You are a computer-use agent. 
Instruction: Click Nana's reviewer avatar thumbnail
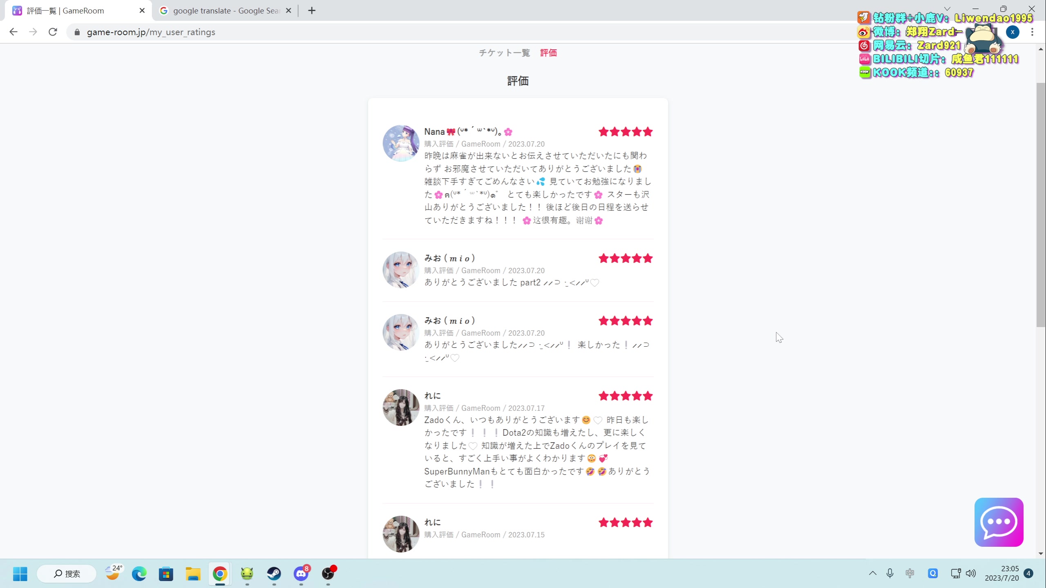point(400,143)
